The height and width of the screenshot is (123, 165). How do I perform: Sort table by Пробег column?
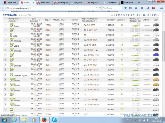pyautogui.click(x=111, y=20)
